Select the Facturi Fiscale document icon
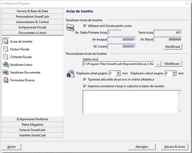 6,49
